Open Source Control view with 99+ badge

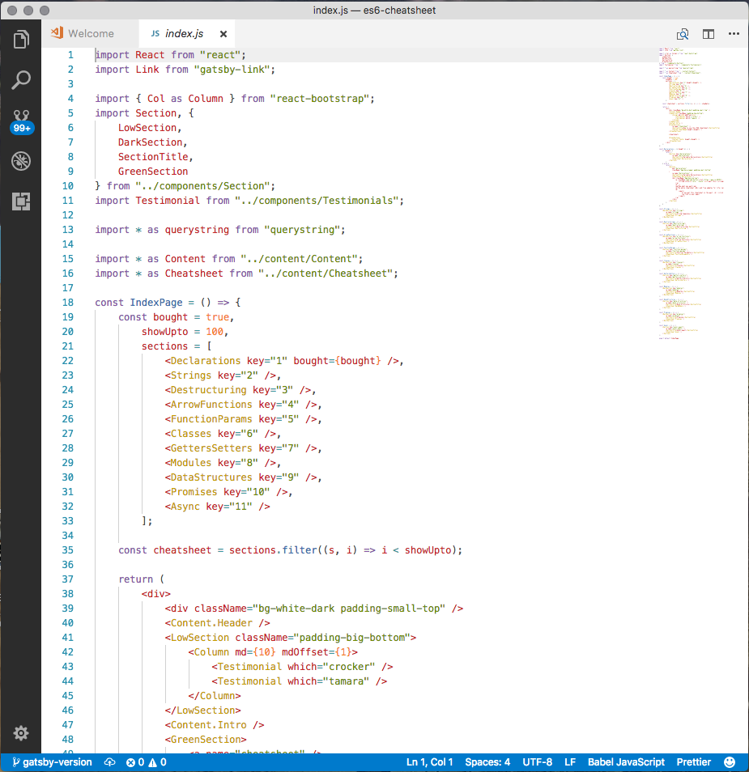(21, 121)
